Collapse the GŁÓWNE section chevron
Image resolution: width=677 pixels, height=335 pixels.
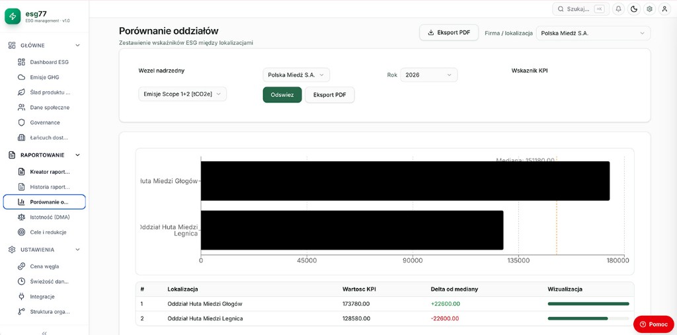click(78, 46)
